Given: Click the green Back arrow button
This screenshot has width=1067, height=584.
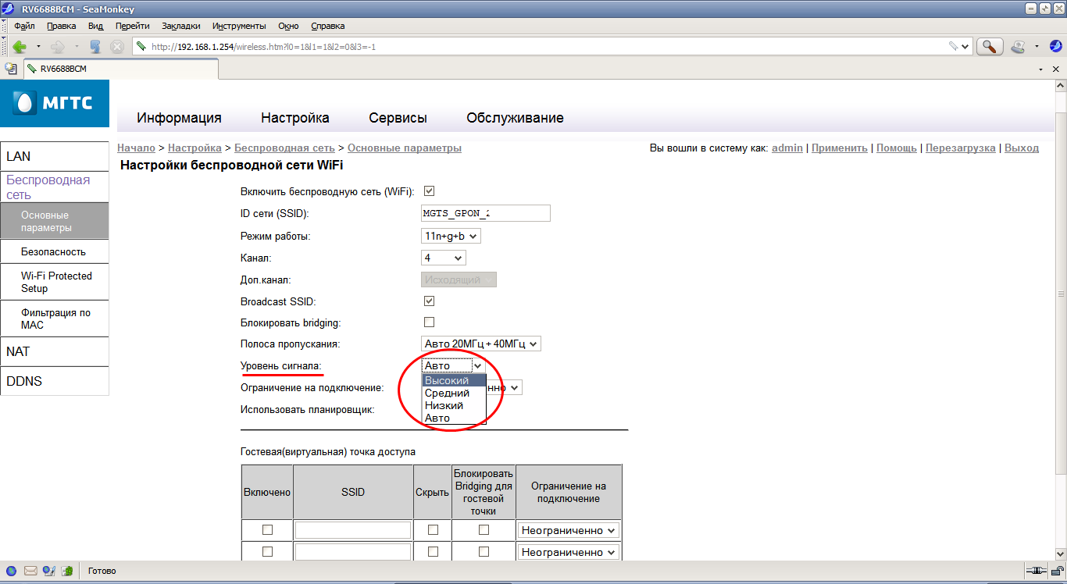Looking at the screenshot, I should click(20, 47).
